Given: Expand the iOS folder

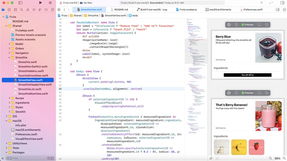Looking at the screenshot, I should pyautogui.click(x=6, y=116).
